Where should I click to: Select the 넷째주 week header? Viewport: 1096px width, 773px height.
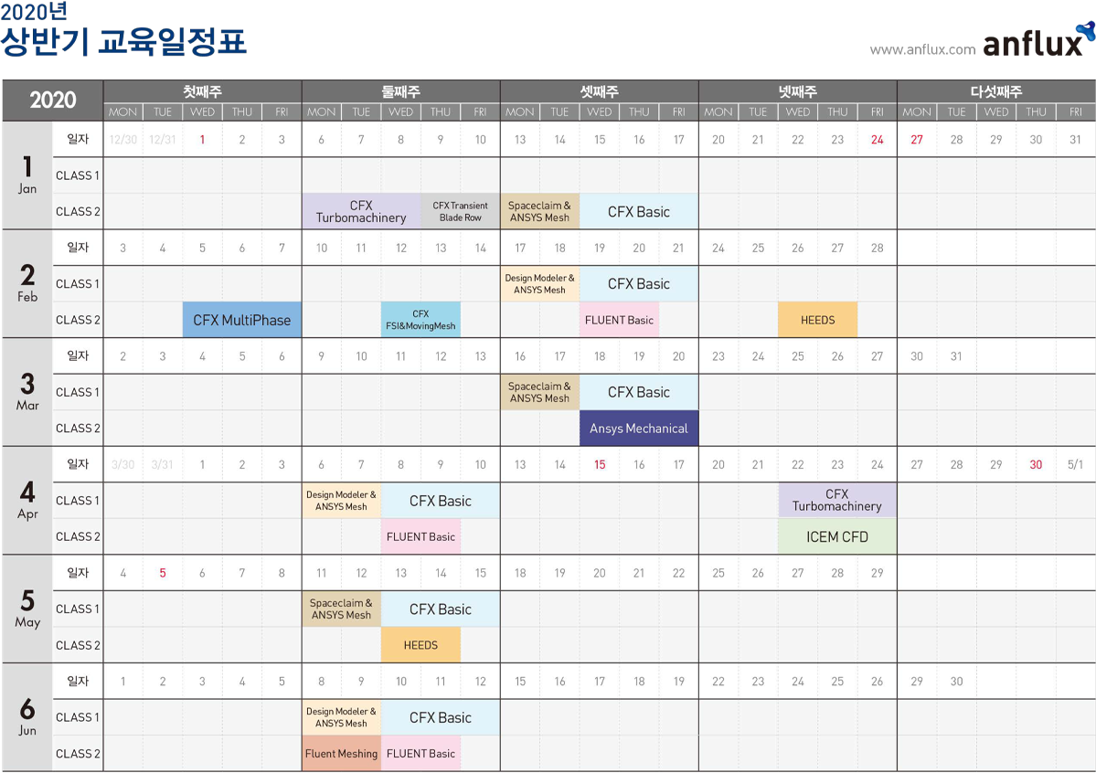(x=798, y=91)
